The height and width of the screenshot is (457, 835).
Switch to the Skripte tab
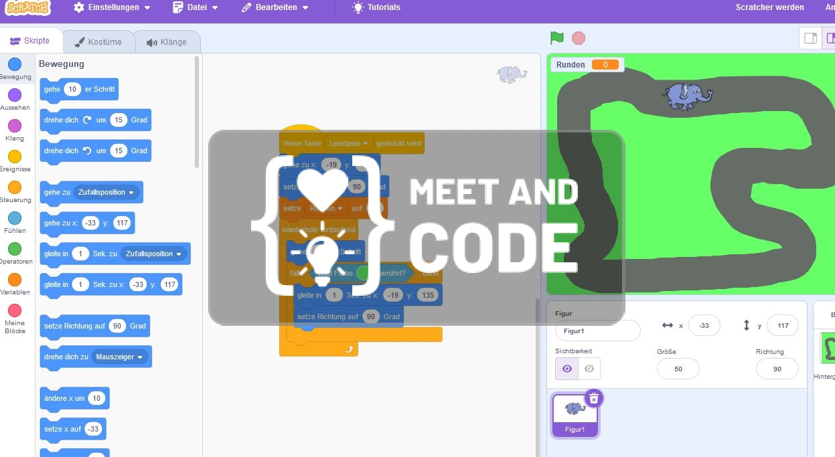click(30, 41)
